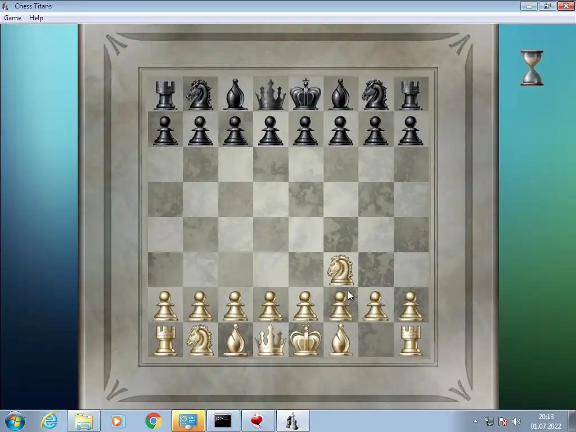Screen dimensions: 576x432
Task: Launch Internet Explorer from taskbar
Action: [49, 421]
